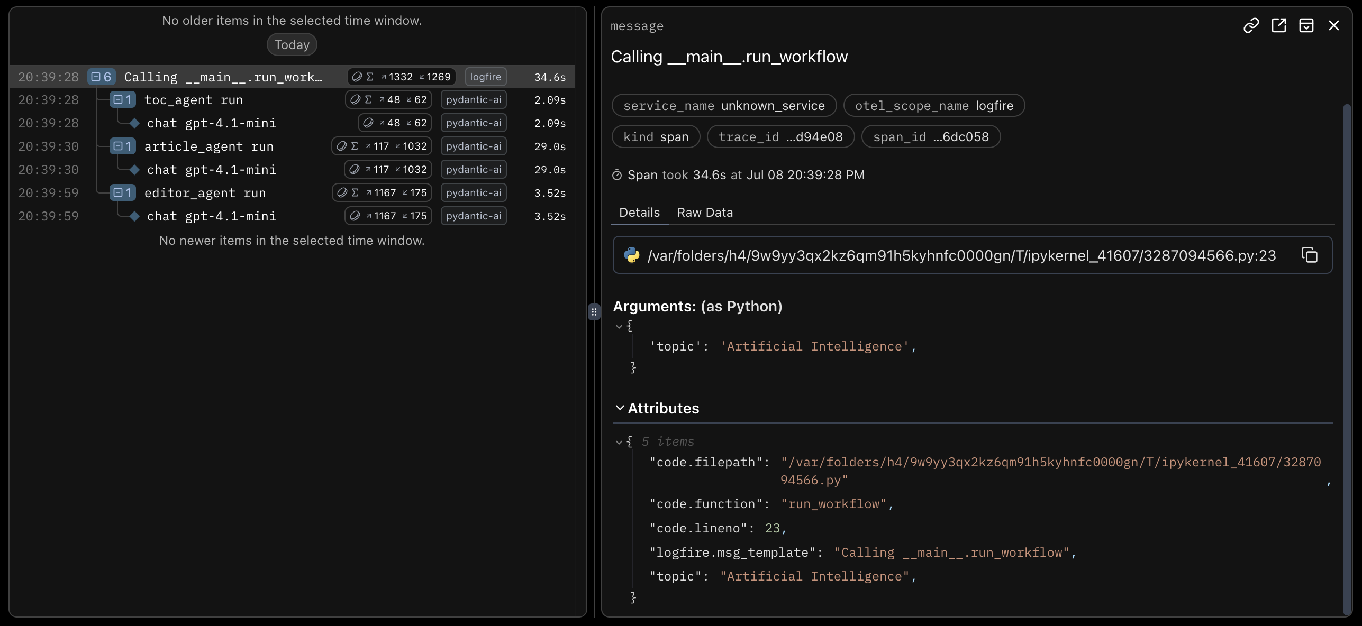The width and height of the screenshot is (1362, 626).
Task: Toggle details panel dock position icon
Action: click(x=1306, y=25)
